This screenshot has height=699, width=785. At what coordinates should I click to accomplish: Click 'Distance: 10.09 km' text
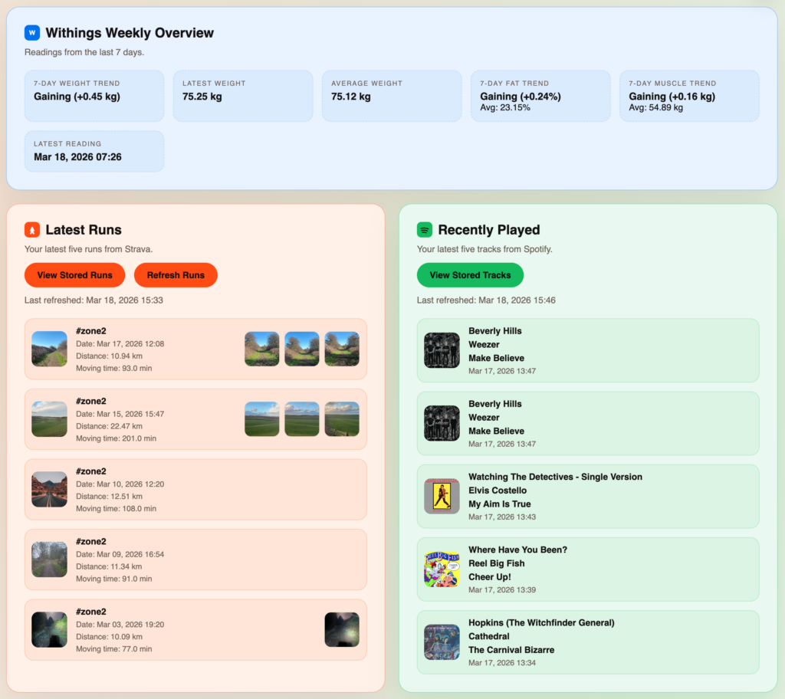click(109, 637)
